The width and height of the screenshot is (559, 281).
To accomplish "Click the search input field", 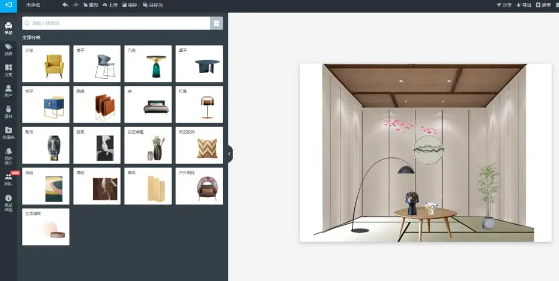I will 115,23.
